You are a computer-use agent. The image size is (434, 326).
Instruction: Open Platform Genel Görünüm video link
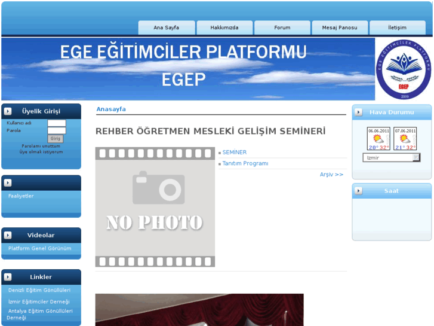[x=40, y=248]
